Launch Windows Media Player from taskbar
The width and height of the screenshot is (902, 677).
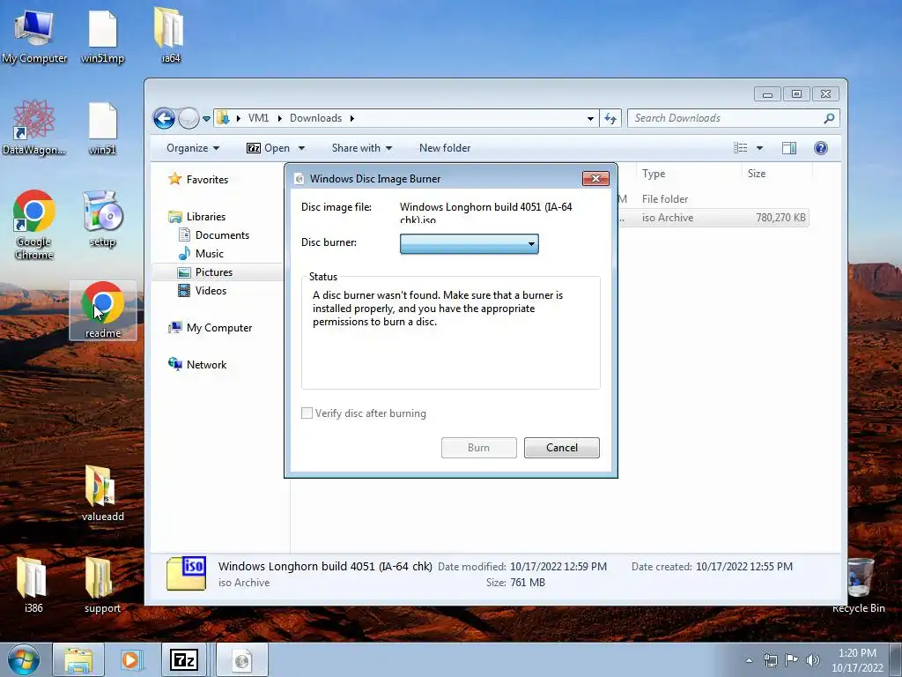pos(130,659)
